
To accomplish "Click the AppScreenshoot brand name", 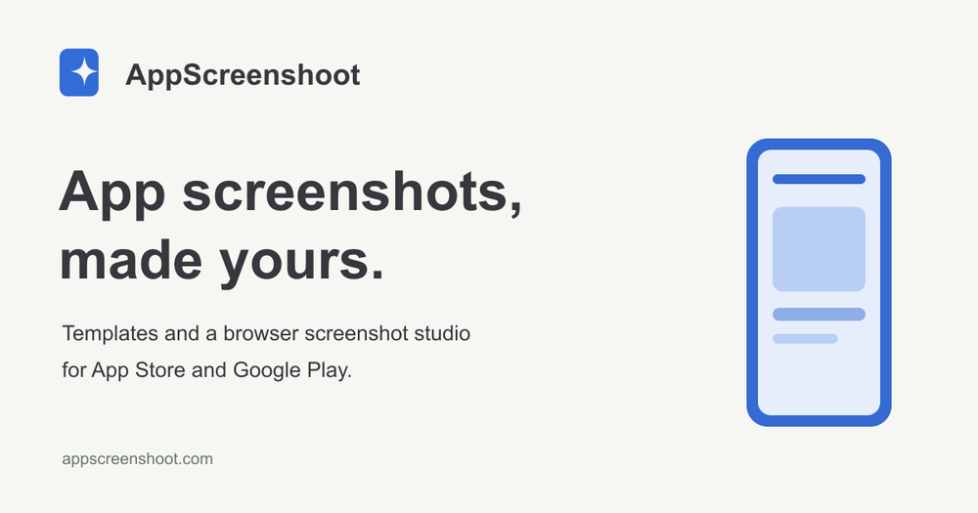I will click(x=243, y=75).
